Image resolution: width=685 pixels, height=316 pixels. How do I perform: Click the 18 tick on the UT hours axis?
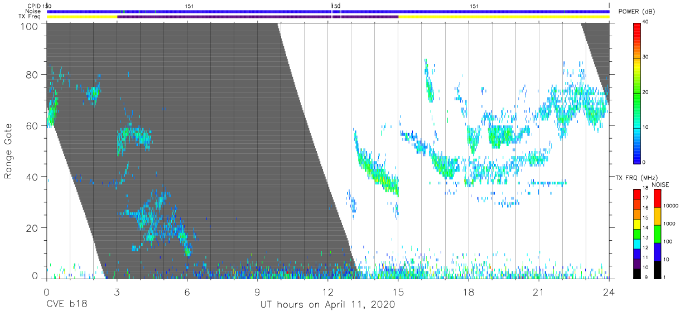tap(469, 291)
